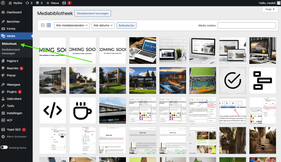Click the Plugins plug icon
Viewport: 281px width, 162px height.
click(x=3, y=92)
